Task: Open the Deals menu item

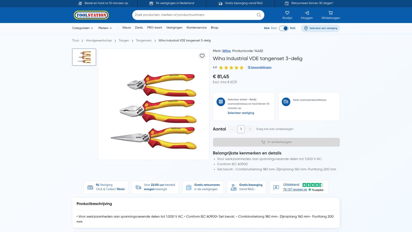Action: pos(139,28)
